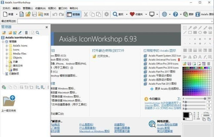The image size is (214, 137).
Task: Click the Undo arrow icon
Action: (x=55, y=14)
